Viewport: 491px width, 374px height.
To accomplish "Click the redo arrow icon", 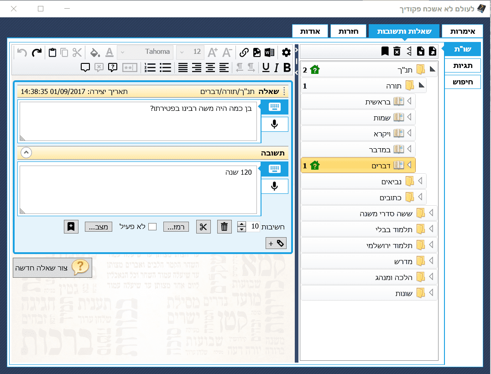I will tap(37, 52).
